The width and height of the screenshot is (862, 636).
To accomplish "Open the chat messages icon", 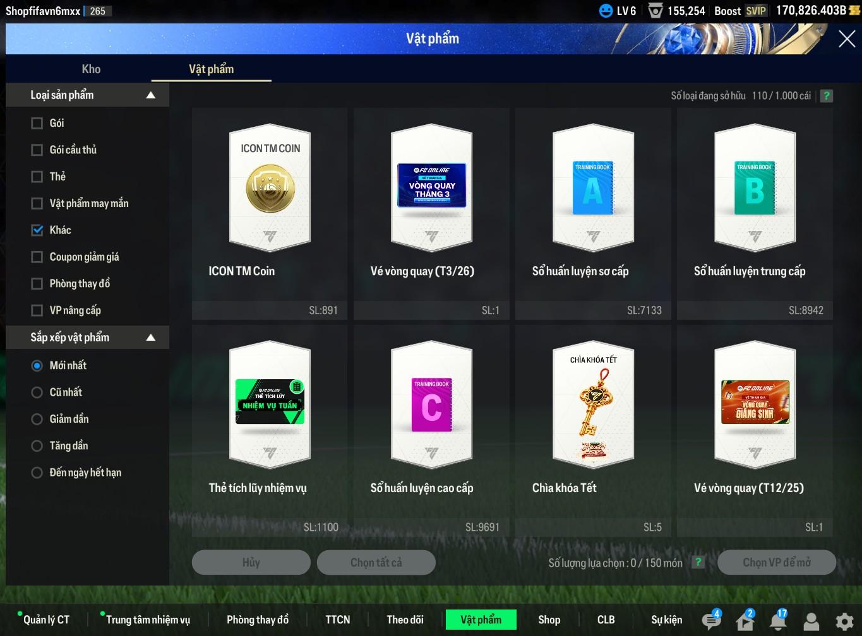I will coord(710,621).
